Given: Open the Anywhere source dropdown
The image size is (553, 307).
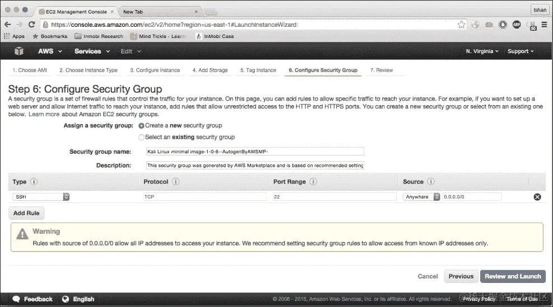Looking at the screenshot, I should pyautogui.click(x=421, y=197).
